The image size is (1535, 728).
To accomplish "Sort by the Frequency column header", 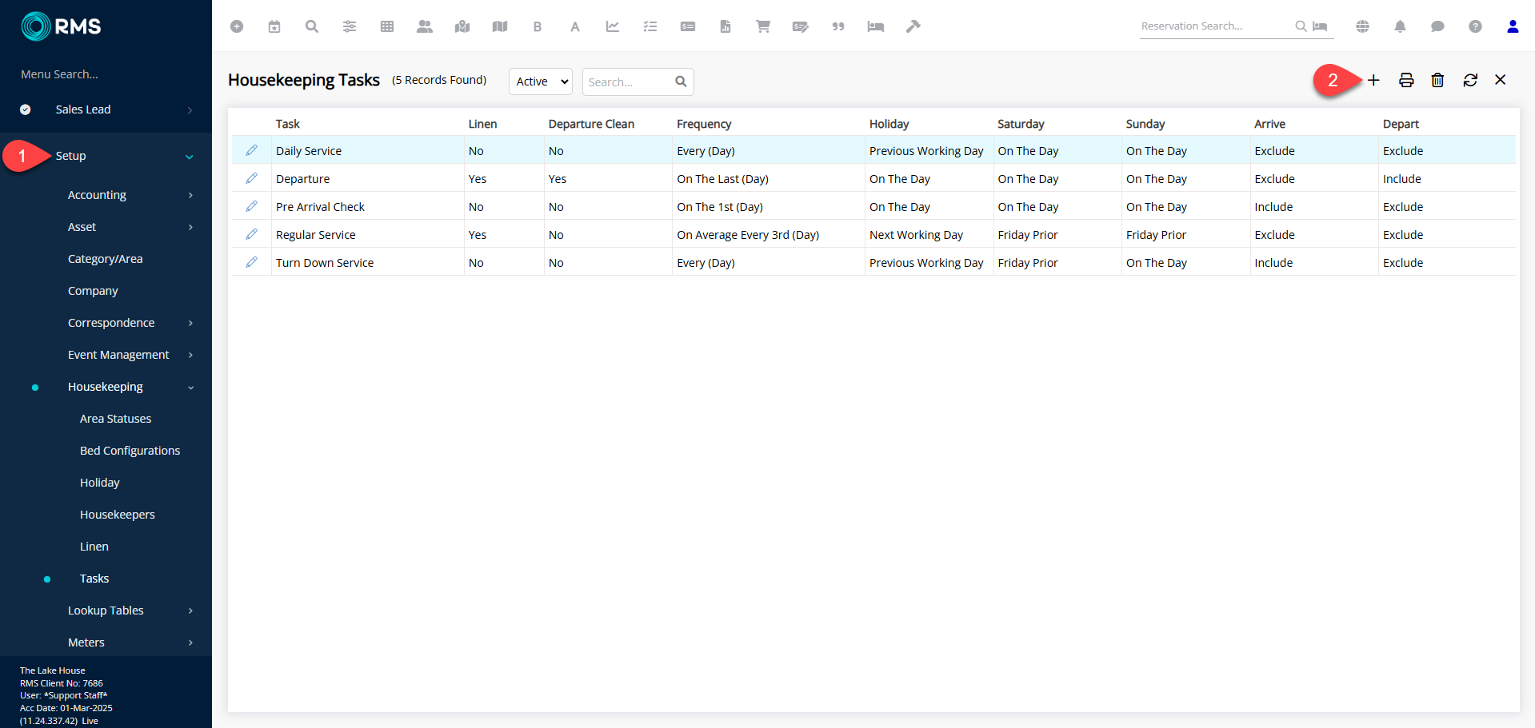I will pos(704,124).
